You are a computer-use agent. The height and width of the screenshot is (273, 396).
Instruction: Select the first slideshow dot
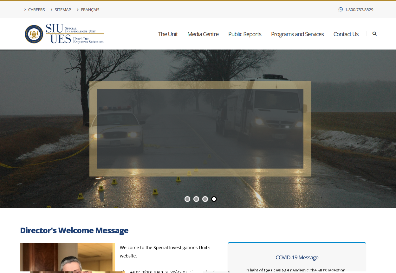tap(187, 199)
